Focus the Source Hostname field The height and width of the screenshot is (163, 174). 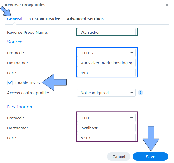[106, 63]
